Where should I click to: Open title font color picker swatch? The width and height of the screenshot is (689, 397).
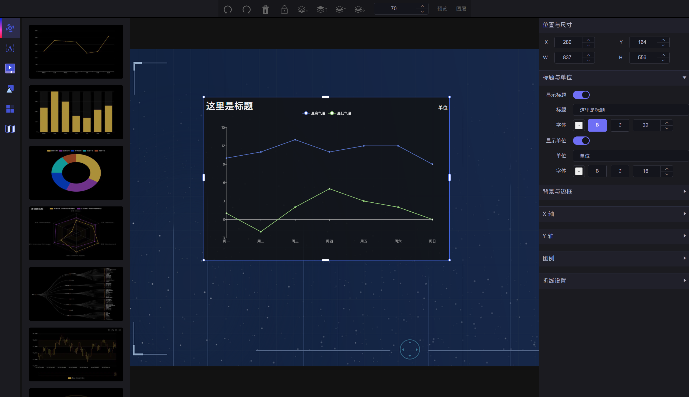(x=579, y=125)
